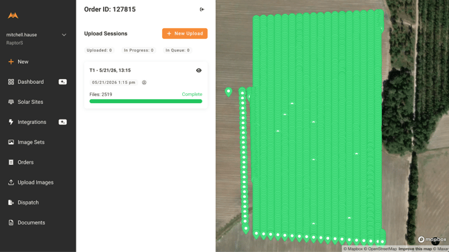This screenshot has width=449, height=252.
Task: Click the T1 - 5/21/26, 13:15 session title
Action: pos(110,70)
